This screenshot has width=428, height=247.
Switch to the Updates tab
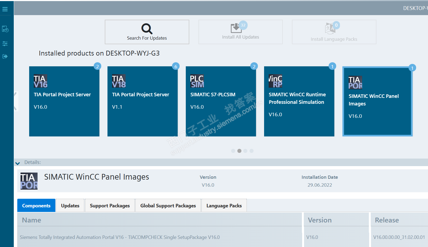coord(70,205)
